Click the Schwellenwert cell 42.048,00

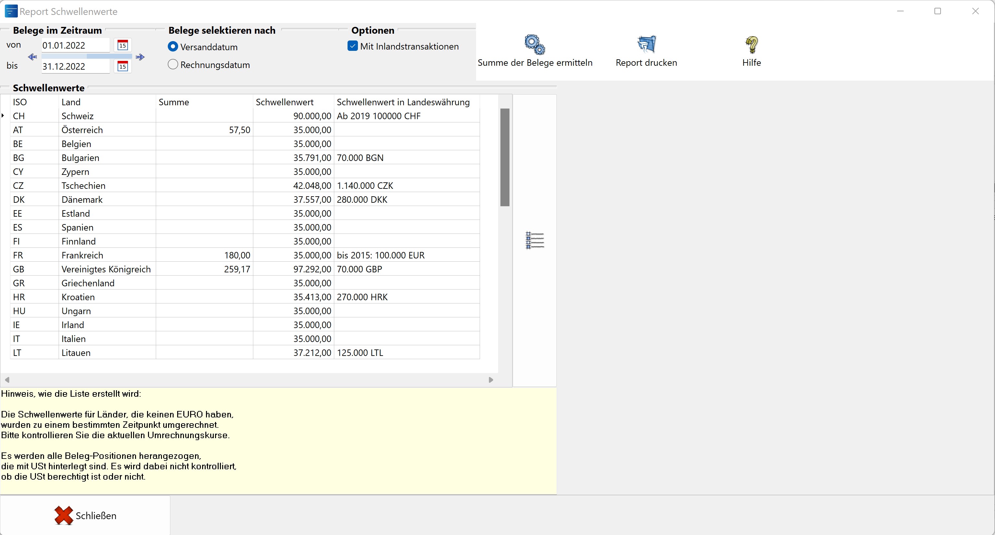pos(293,186)
